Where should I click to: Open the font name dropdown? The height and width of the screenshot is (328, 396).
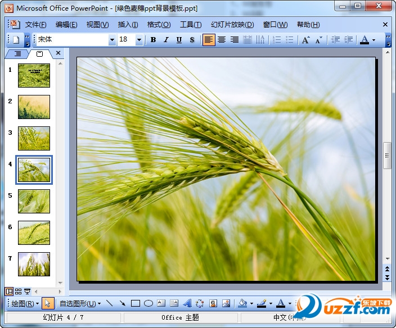[x=112, y=40]
